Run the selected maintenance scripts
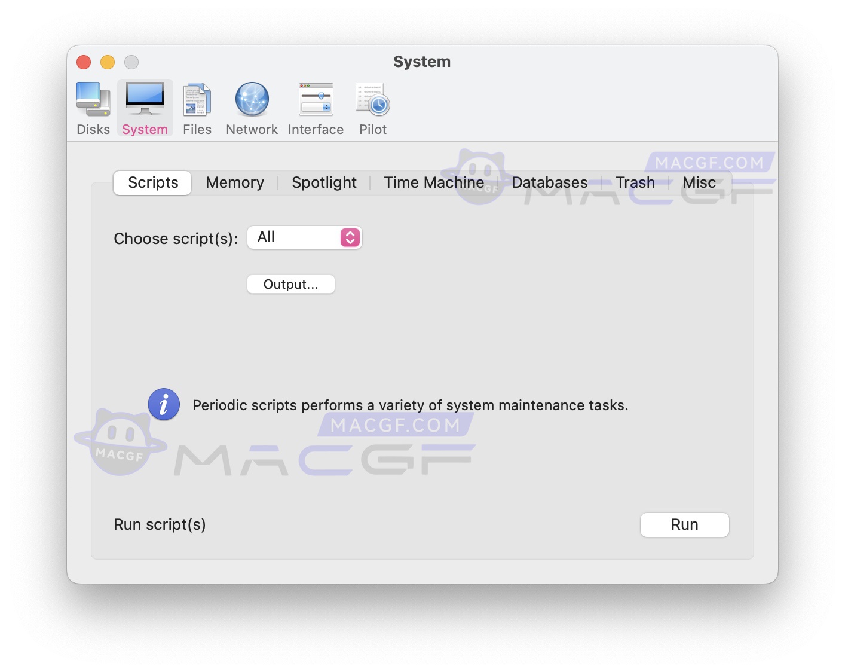Viewport: 845px width, 672px height. pos(684,524)
